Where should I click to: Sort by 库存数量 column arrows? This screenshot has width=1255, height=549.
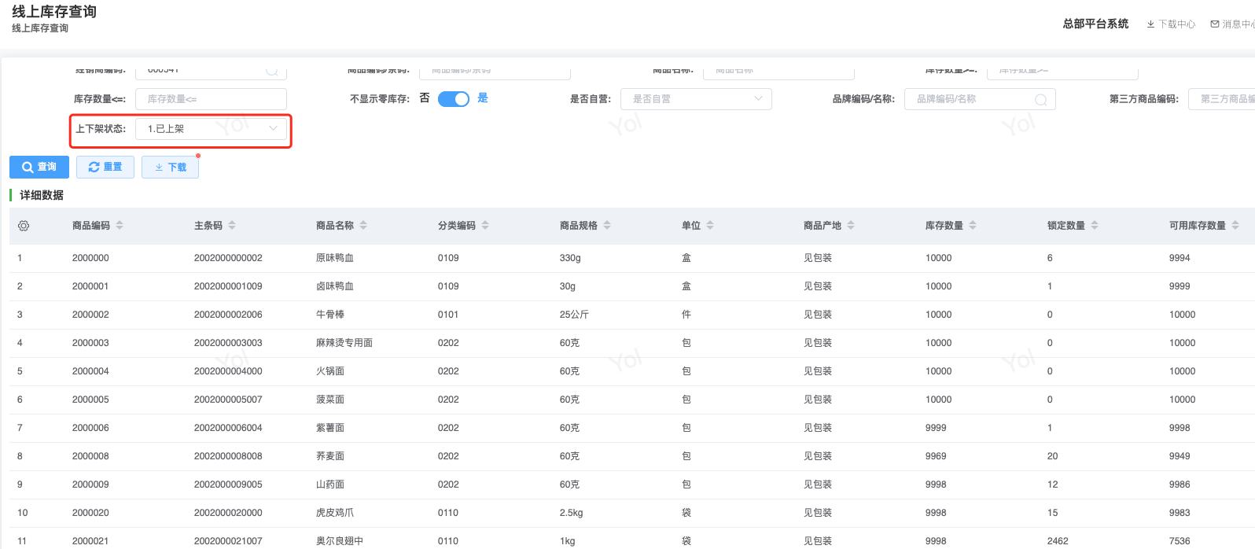(x=973, y=226)
